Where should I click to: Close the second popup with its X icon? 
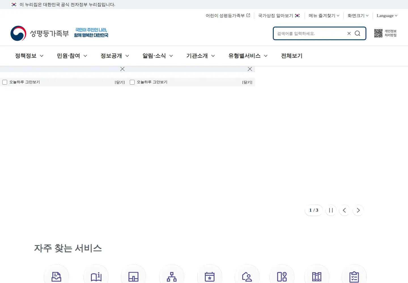point(250,69)
